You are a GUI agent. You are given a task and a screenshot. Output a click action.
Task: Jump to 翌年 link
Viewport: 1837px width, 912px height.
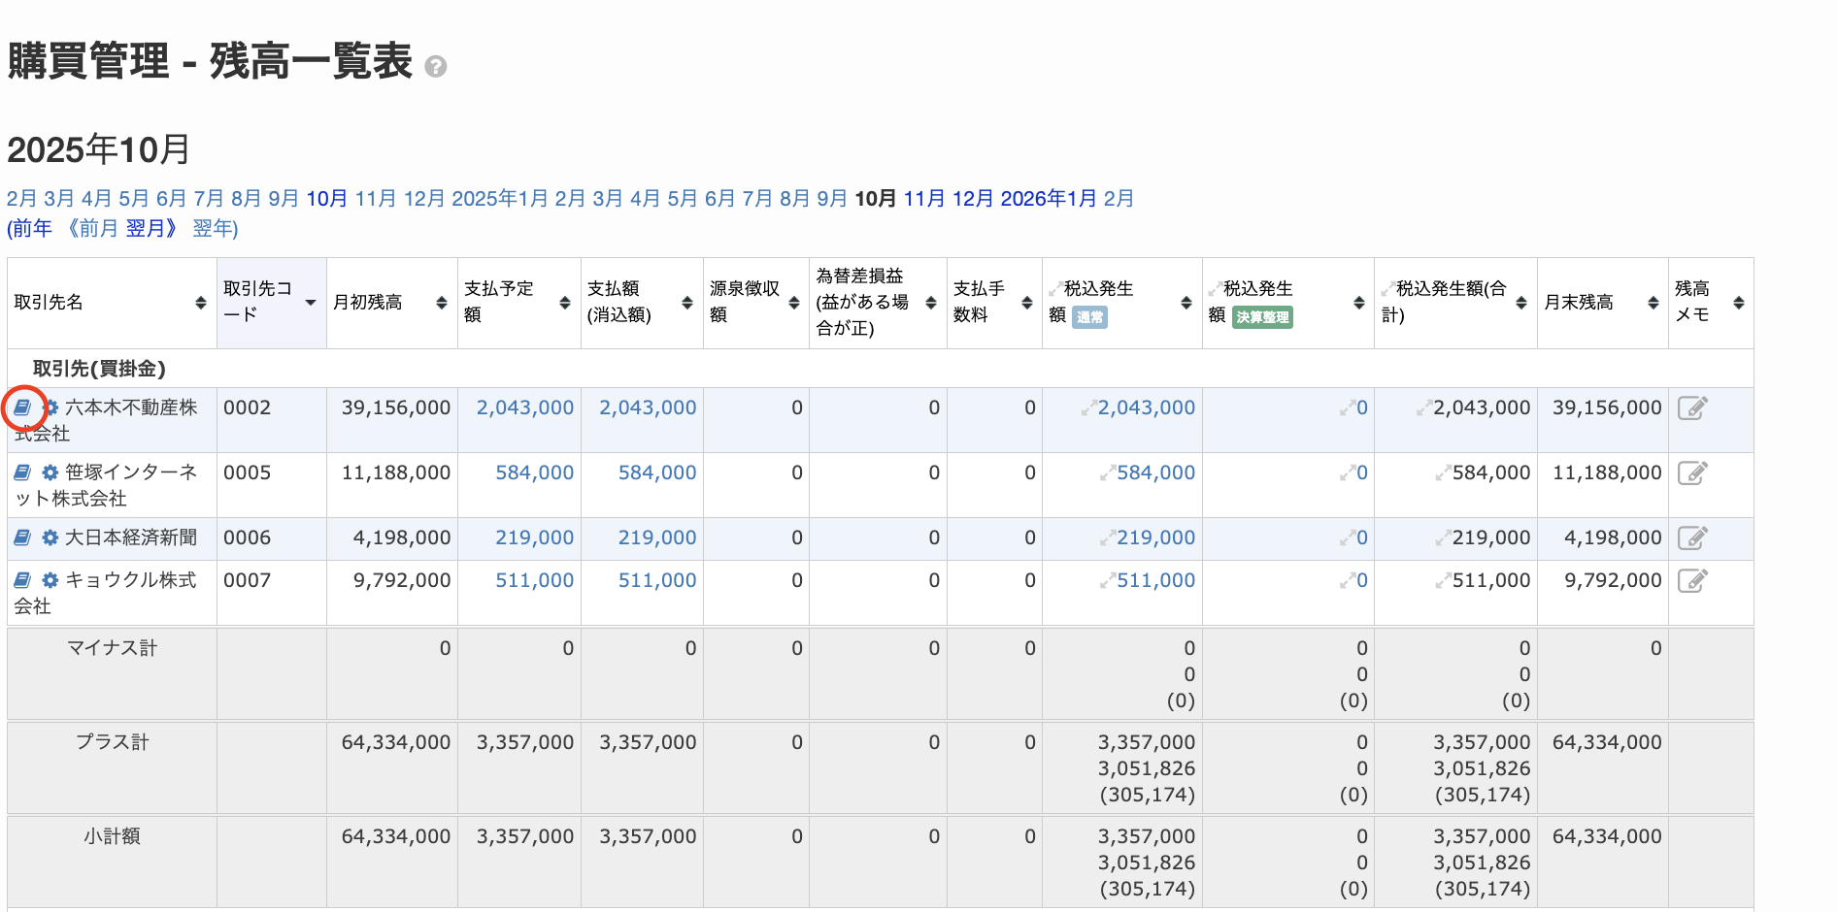(x=215, y=229)
